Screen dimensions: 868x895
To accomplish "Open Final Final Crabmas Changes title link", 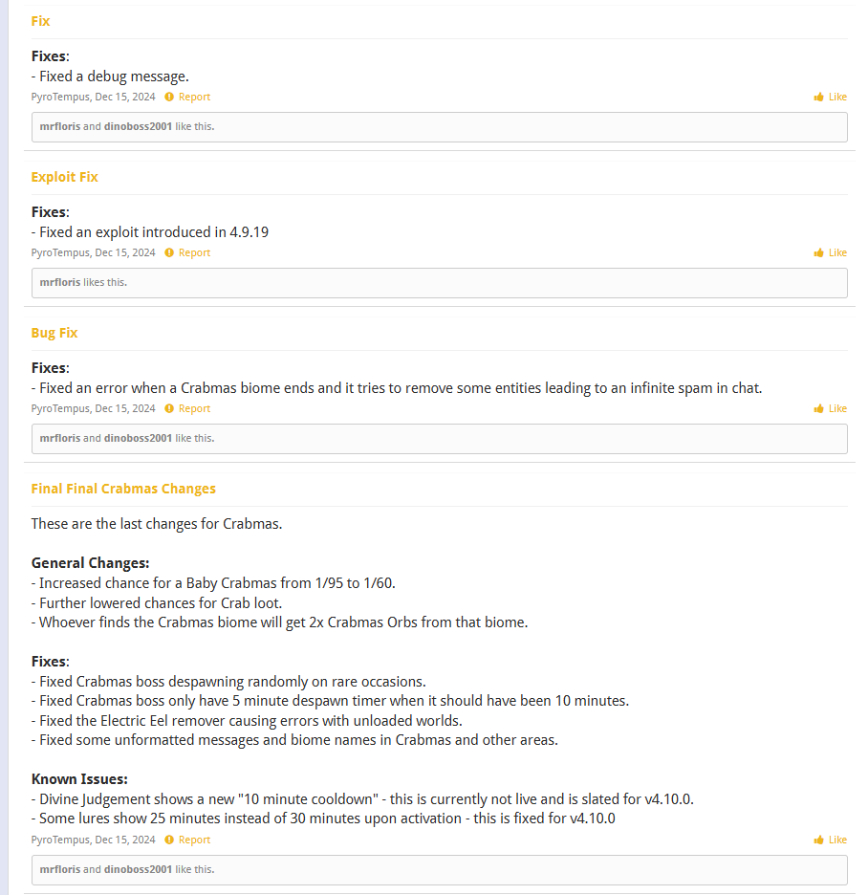I will [123, 489].
